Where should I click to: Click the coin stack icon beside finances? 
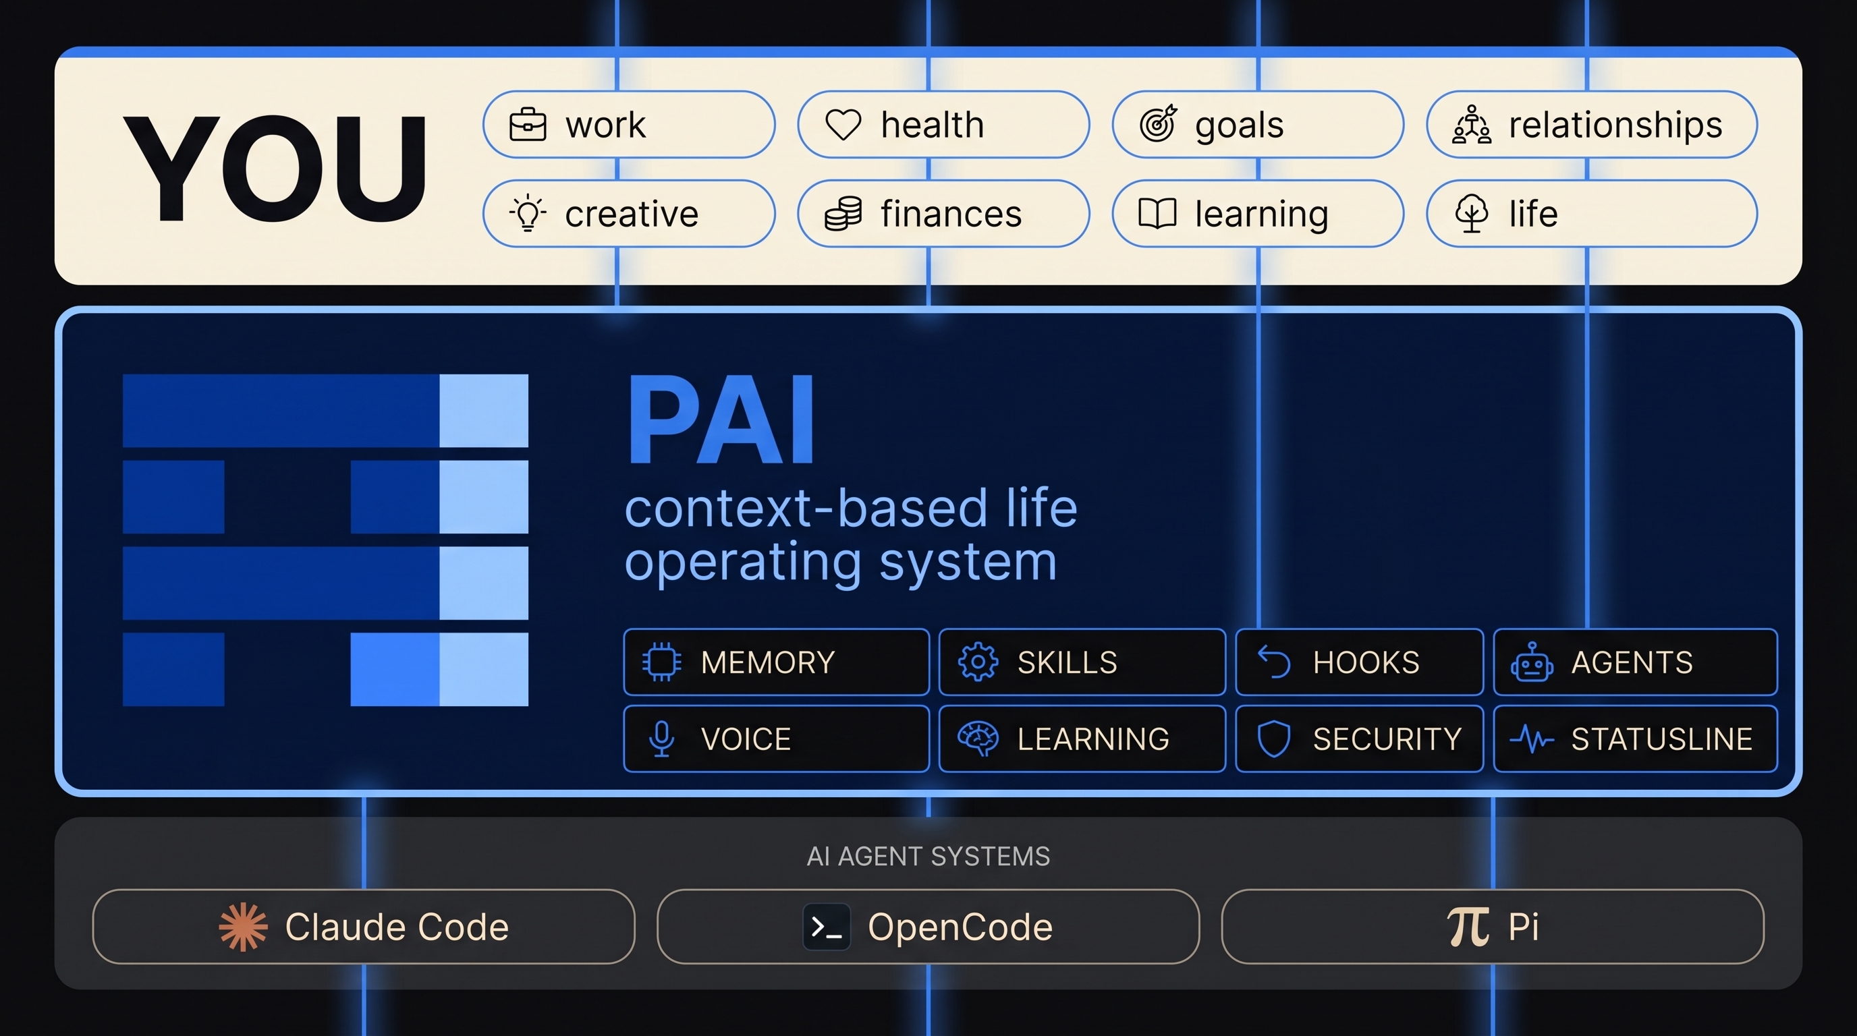click(x=843, y=213)
